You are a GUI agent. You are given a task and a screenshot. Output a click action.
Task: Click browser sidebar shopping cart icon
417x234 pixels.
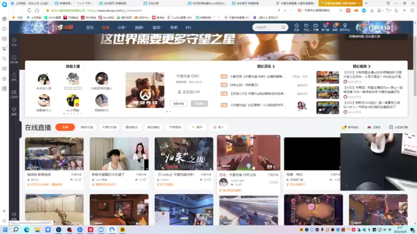point(4,48)
